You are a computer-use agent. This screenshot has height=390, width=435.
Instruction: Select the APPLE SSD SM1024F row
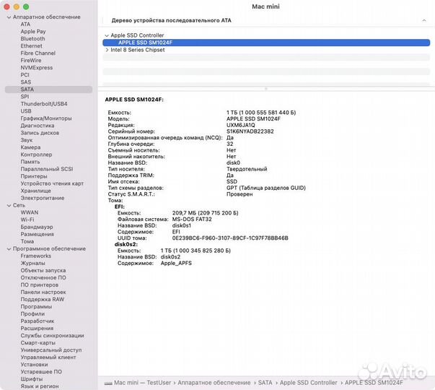click(x=266, y=43)
